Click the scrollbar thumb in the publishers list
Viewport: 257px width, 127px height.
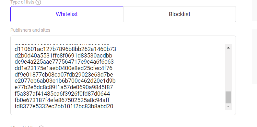[x=228, y=97]
